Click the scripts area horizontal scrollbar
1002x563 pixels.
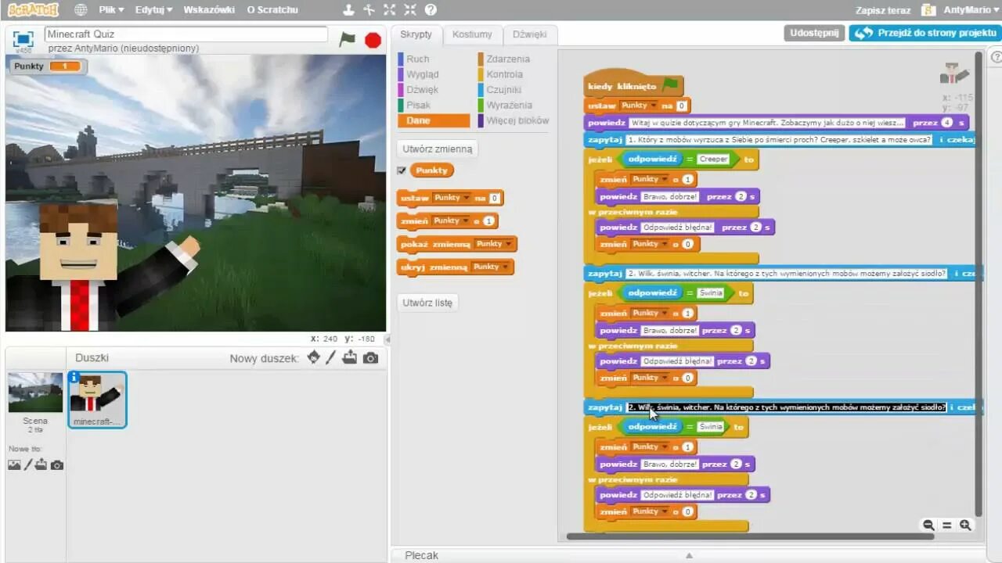(750, 536)
